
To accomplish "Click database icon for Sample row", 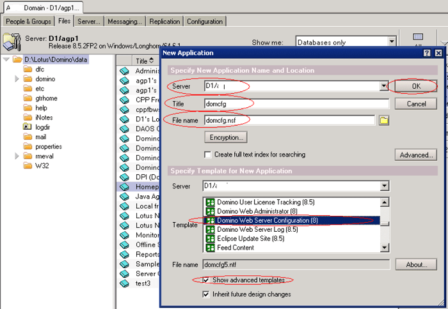I will (124, 264).
